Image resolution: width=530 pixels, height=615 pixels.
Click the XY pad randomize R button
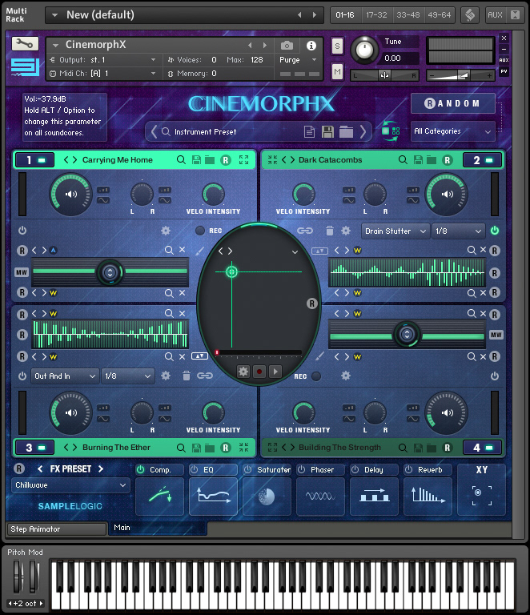point(311,303)
